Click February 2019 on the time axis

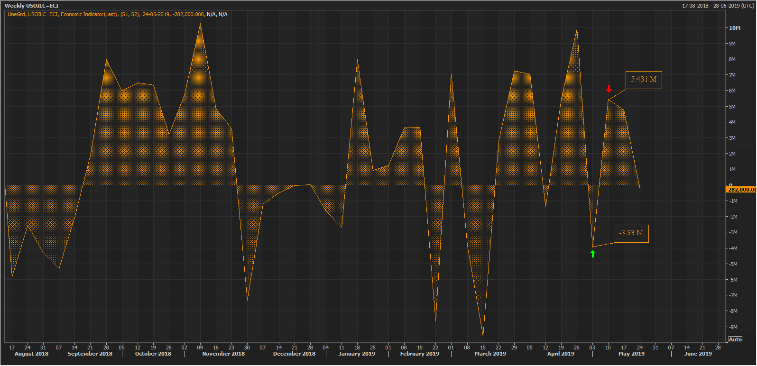(x=420, y=354)
